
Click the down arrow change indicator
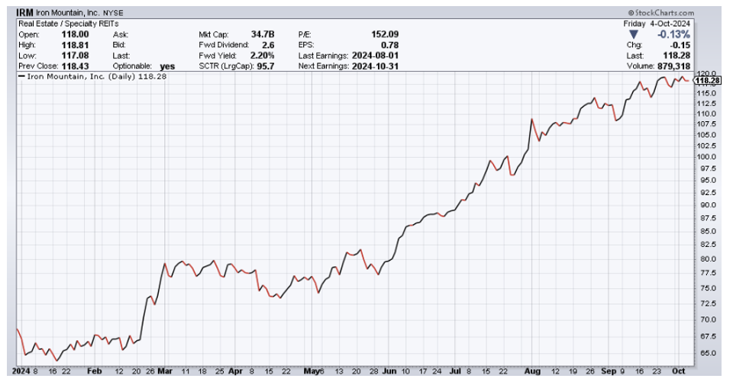click(634, 34)
